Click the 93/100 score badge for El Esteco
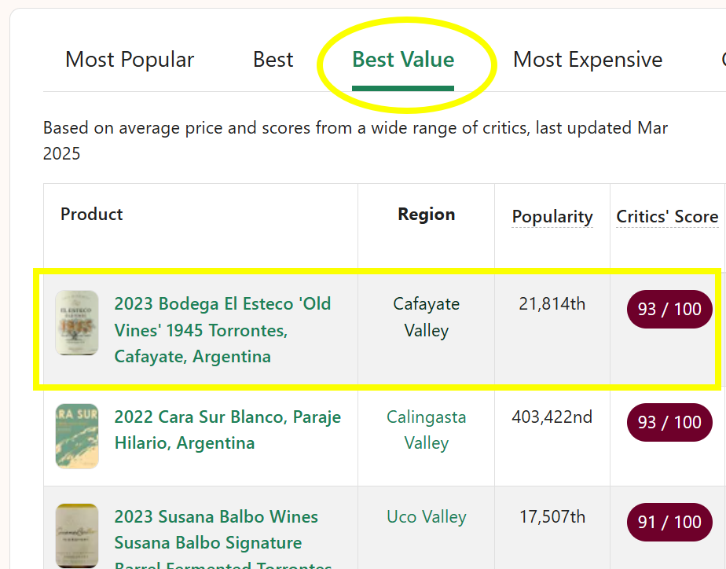 pos(669,310)
